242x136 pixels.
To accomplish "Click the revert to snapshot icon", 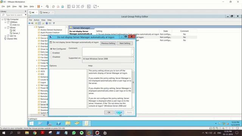I will (x=58, y=6).
